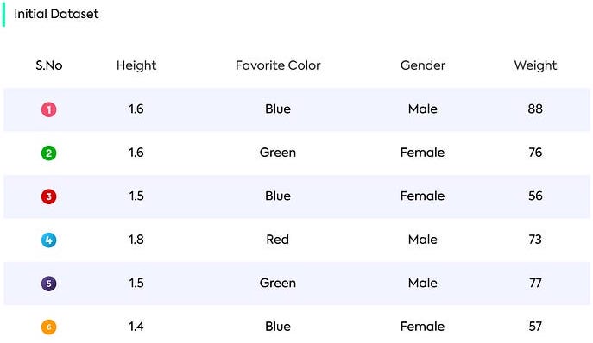Click weight value 88 in row 1

pos(535,109)
